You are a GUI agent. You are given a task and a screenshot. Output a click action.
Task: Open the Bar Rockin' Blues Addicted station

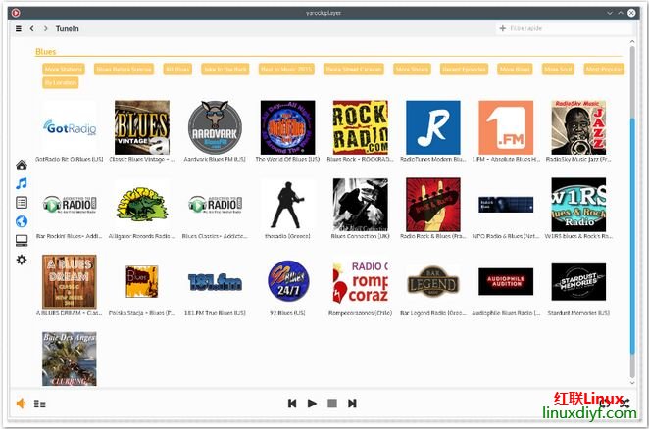click(70, 205)
